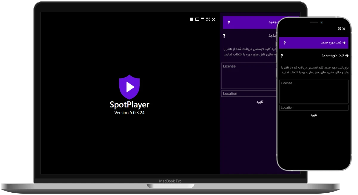358x195 pixels.
Task: Close the phone app with X icon
Action: [x=344, y=29]
